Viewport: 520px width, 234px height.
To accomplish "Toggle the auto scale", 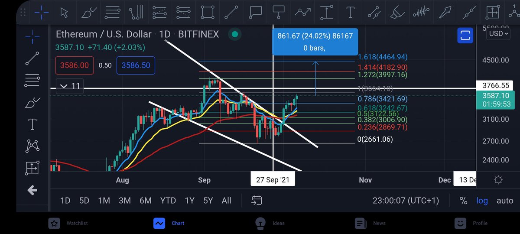I will tap(505, 201).
